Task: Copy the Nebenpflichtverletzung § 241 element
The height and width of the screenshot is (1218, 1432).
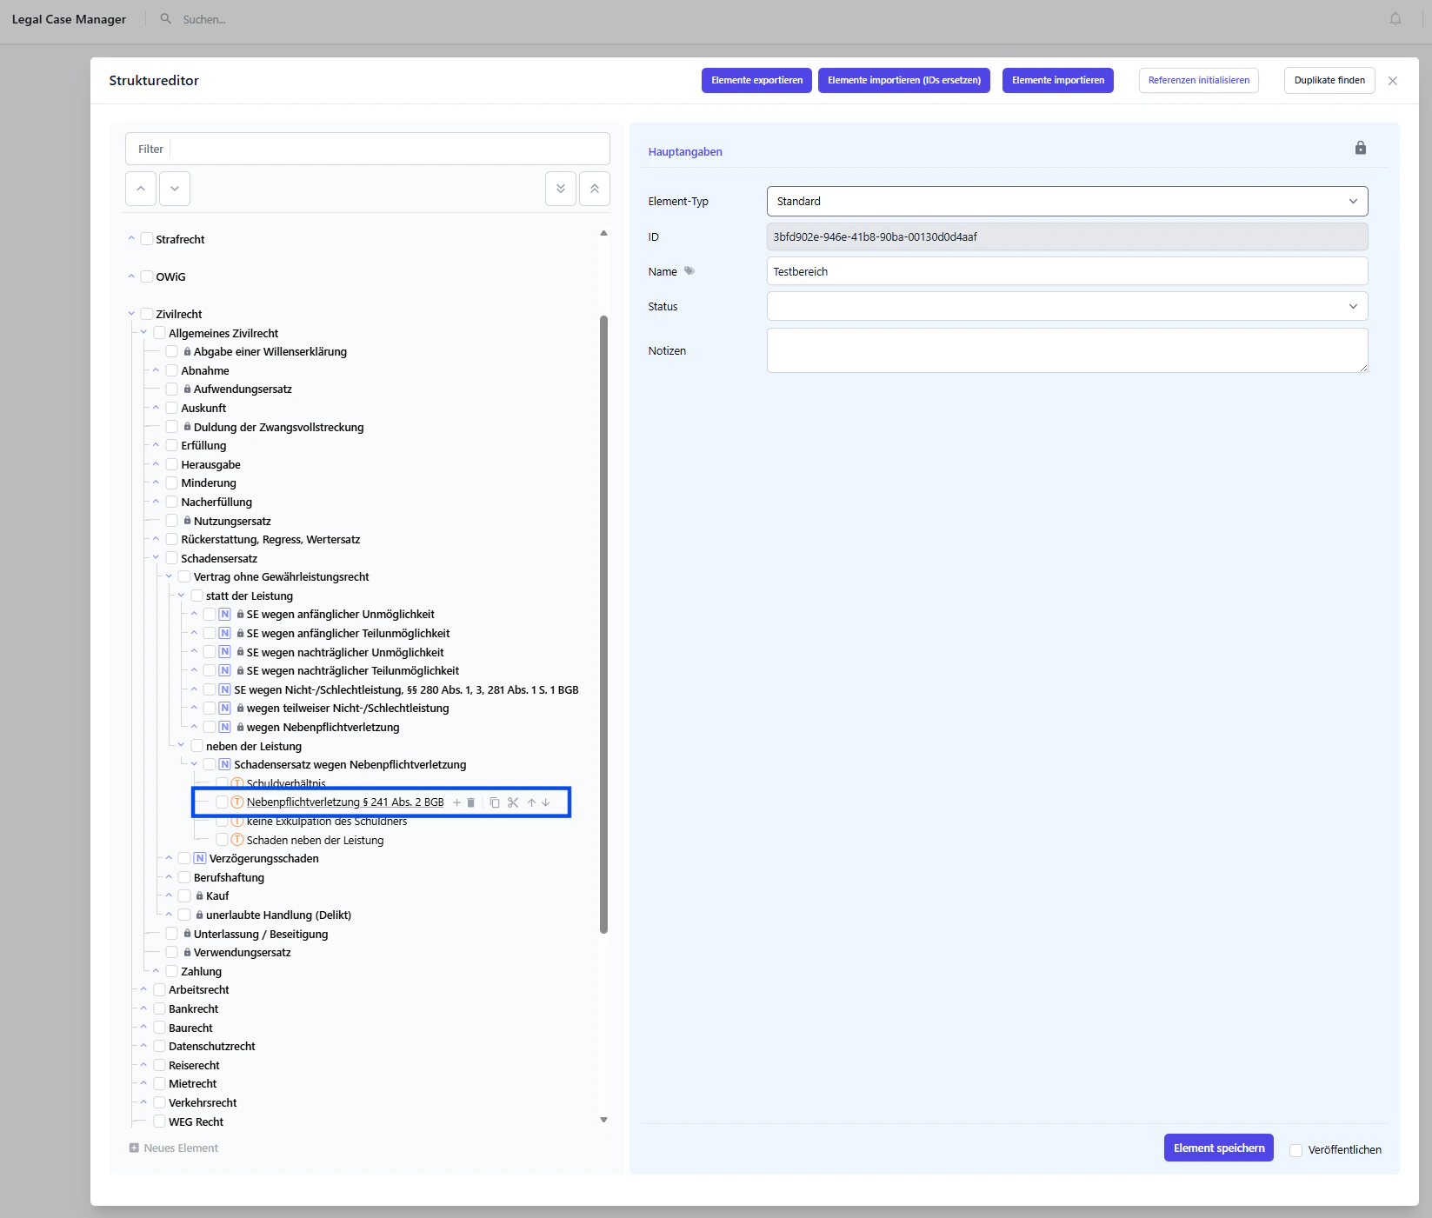Action: [495, 802]
